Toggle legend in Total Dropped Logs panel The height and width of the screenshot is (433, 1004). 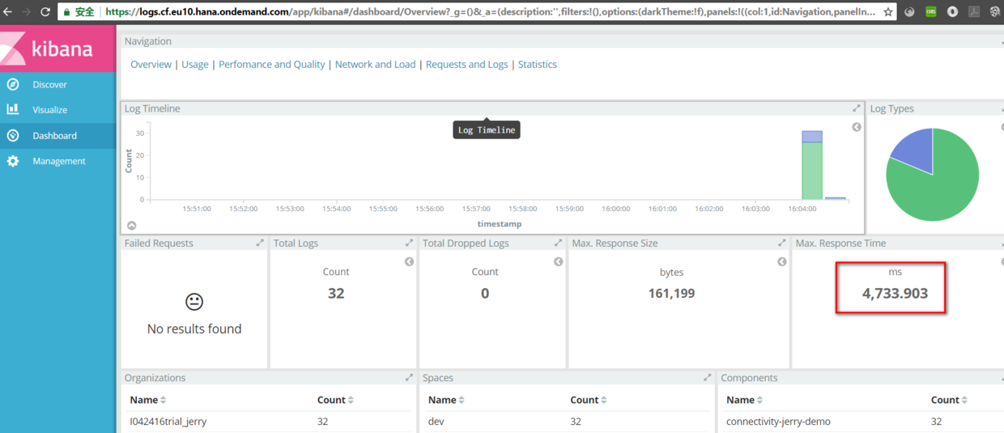[559, 261]
